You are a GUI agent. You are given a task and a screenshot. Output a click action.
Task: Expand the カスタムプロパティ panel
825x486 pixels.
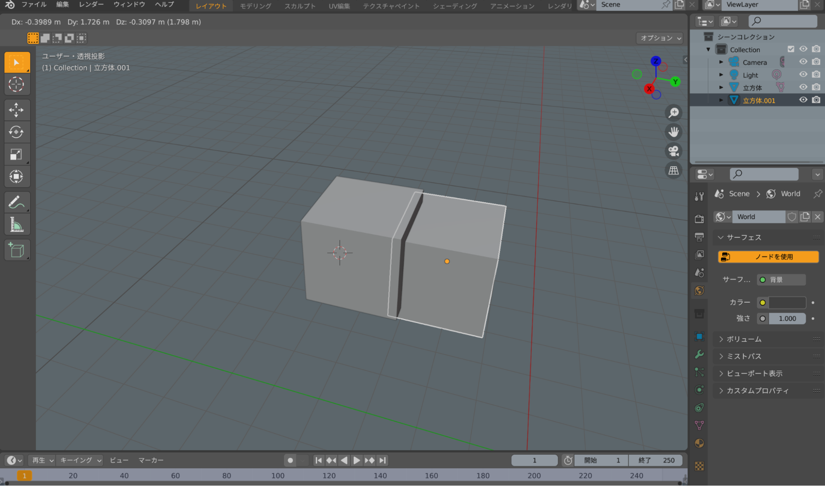pos(768,391)
